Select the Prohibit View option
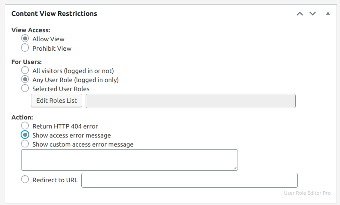340x205 pixels. pyautogui.click(x=25, y=48)
